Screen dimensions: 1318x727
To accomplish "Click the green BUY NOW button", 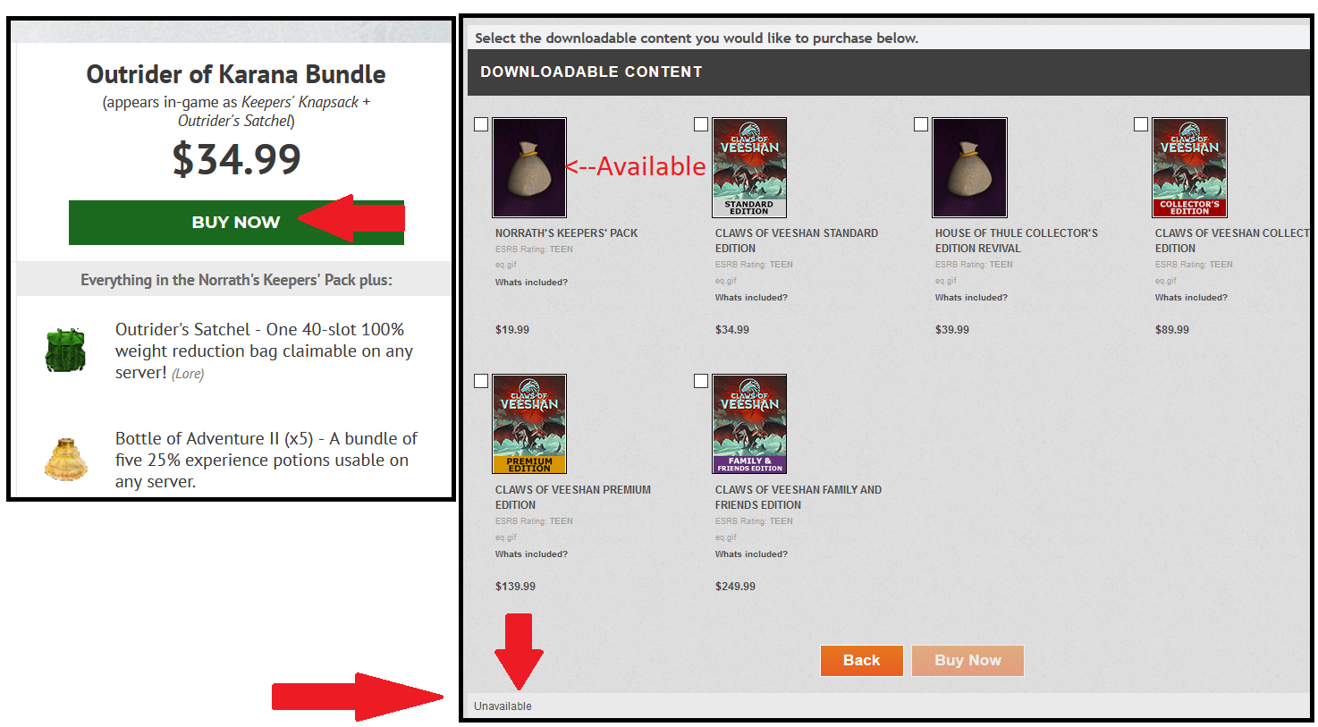I will [236, 223].
